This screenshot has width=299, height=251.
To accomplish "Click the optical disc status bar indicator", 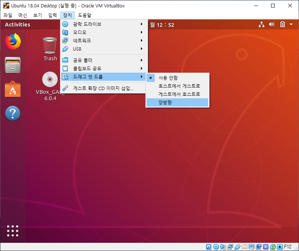I will pos(216,247).
